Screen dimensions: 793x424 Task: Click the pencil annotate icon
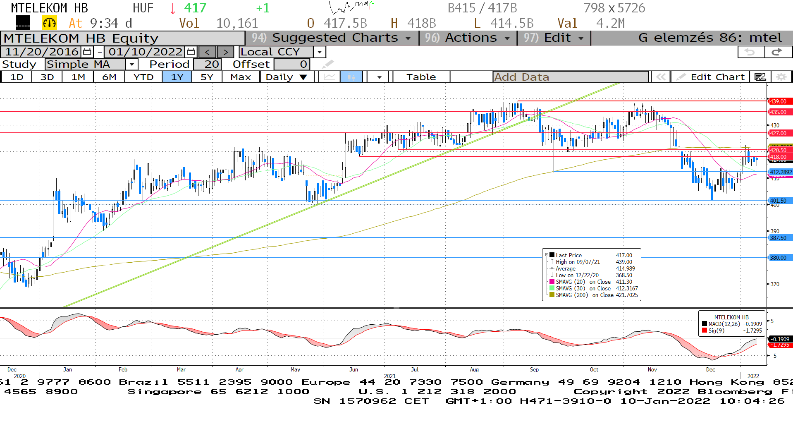coord(327,64)
